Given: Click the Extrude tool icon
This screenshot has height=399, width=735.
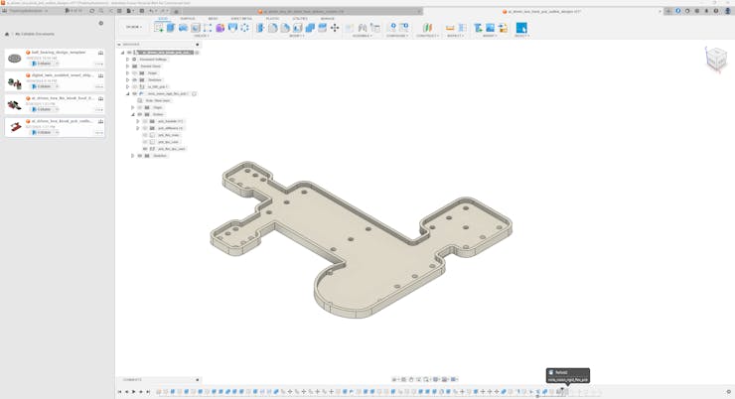Looking at the screenshot, I should (171, 28).
